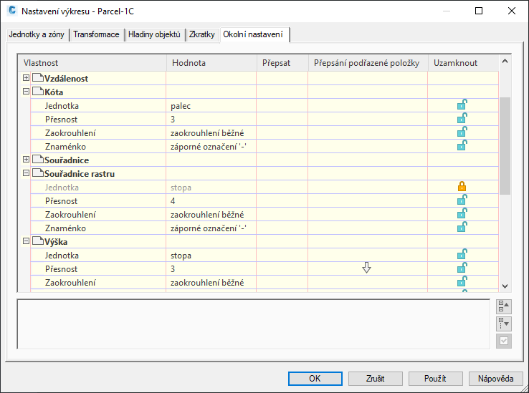Toggle lock for Souřadnice rastru Zaokrouhlení row
The width and height of the screenshot is (529, 393).
coord(462,213)
